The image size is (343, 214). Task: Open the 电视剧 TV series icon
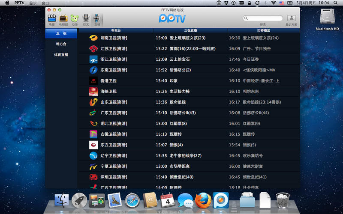63,18
